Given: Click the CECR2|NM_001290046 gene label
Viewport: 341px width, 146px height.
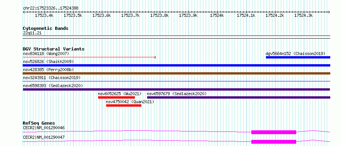Looking at the screenshot, I should [44, 128].
